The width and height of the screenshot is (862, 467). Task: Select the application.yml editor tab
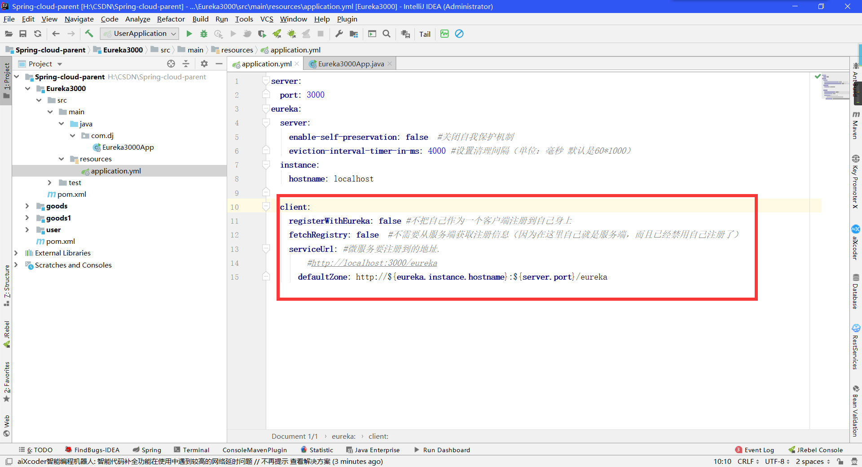pyautogui.click(x=266, y=64)
